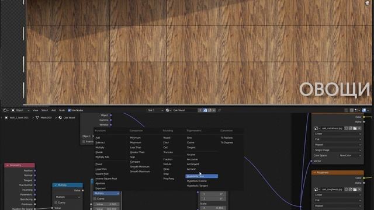The image size is (374, 210).
Task: Click the material sphere icon beside Oak Wood name field
Action: click(x=168, y=110)
